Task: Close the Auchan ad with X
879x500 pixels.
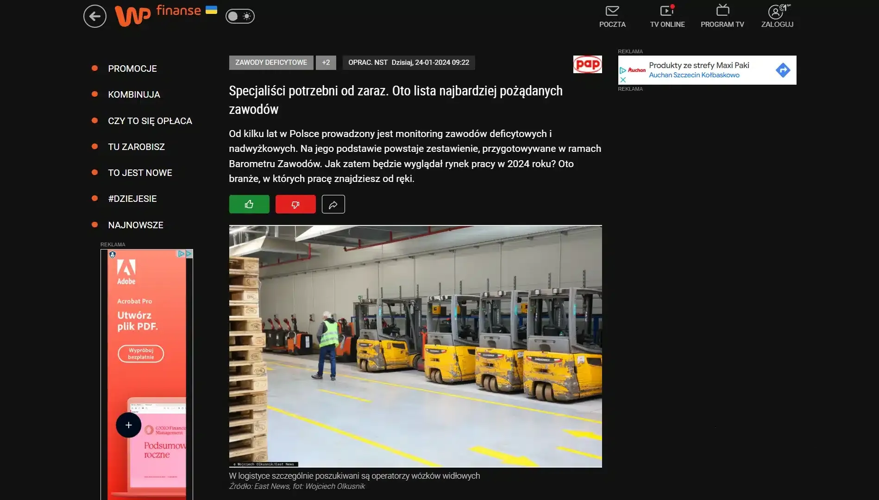Action: (x=623, y=80)
